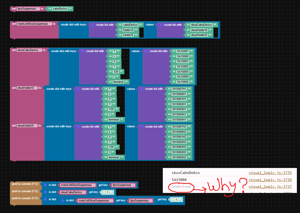Select the SI15007H2 text value

pyautogui.click(x=179, y=127)
